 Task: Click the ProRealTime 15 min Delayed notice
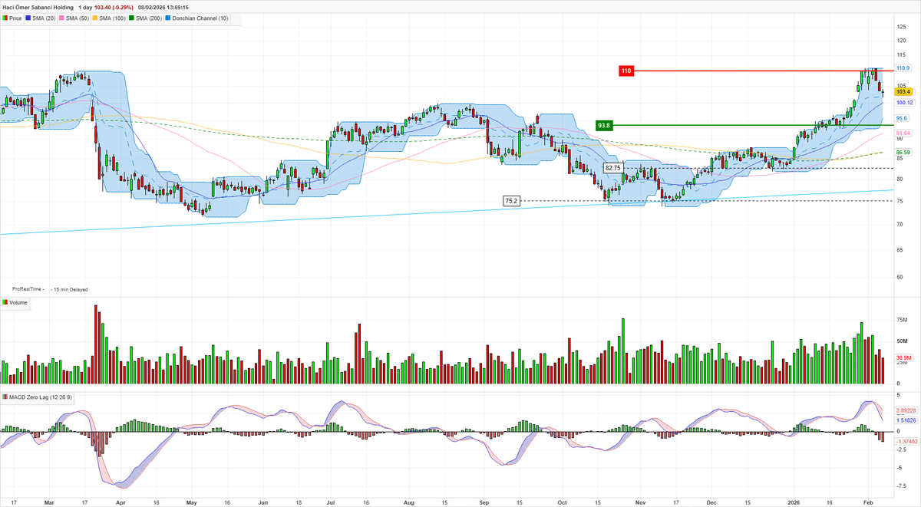(50, 290)
